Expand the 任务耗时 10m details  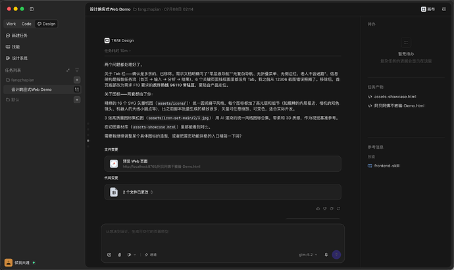[118, 51]
